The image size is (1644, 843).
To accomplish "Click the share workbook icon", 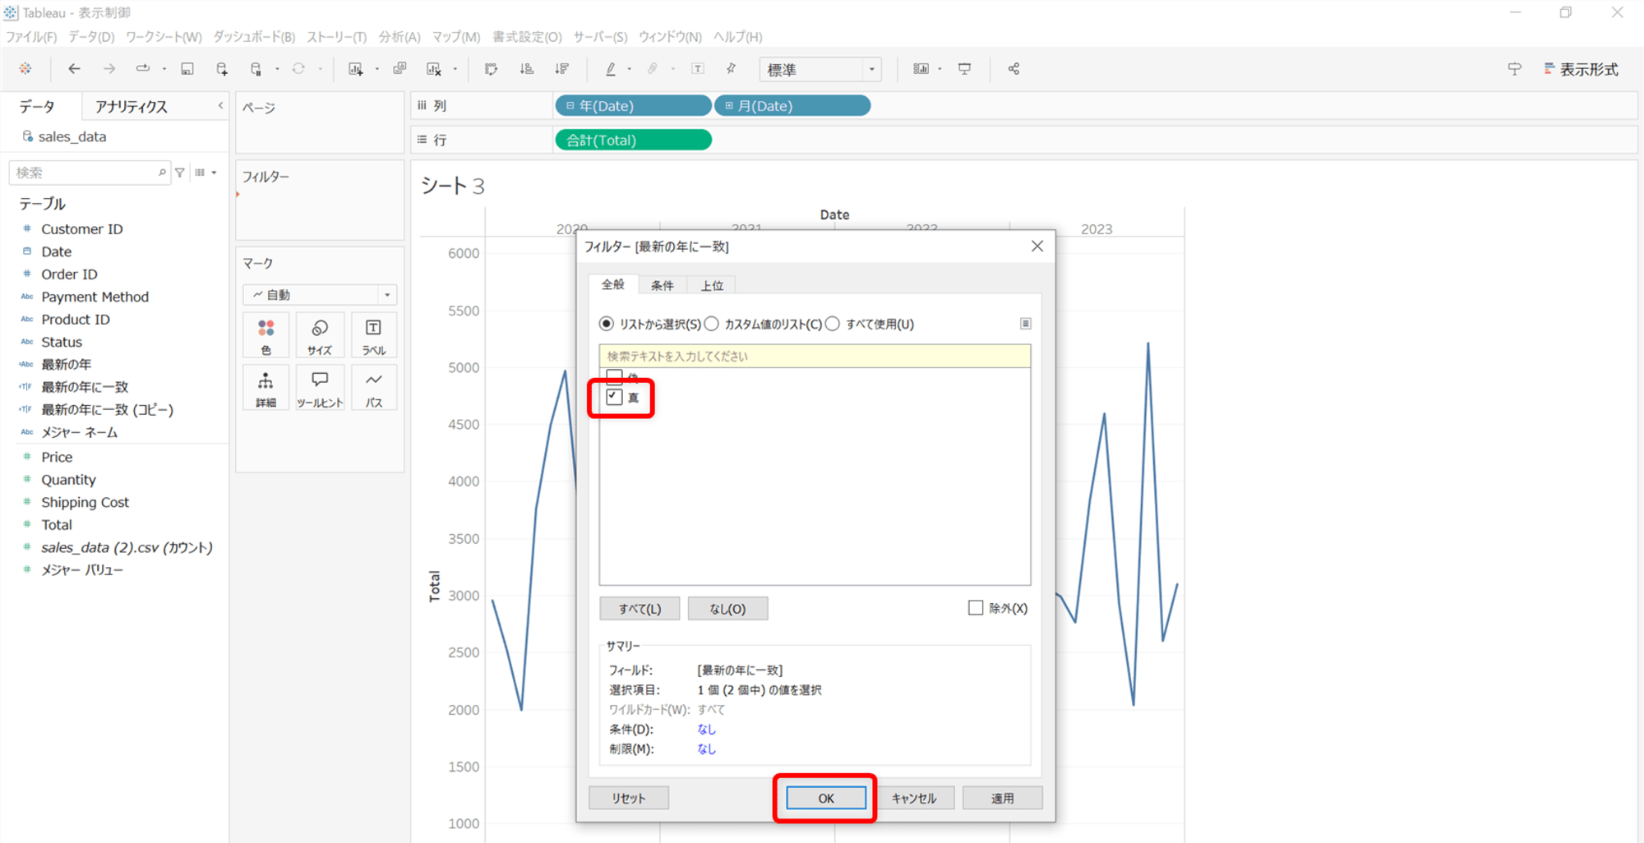I will click(x=1014, y=69).
